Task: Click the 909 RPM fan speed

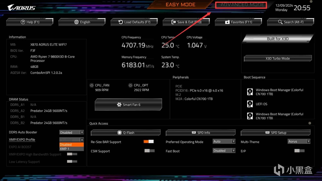Action: coord(102,90)
